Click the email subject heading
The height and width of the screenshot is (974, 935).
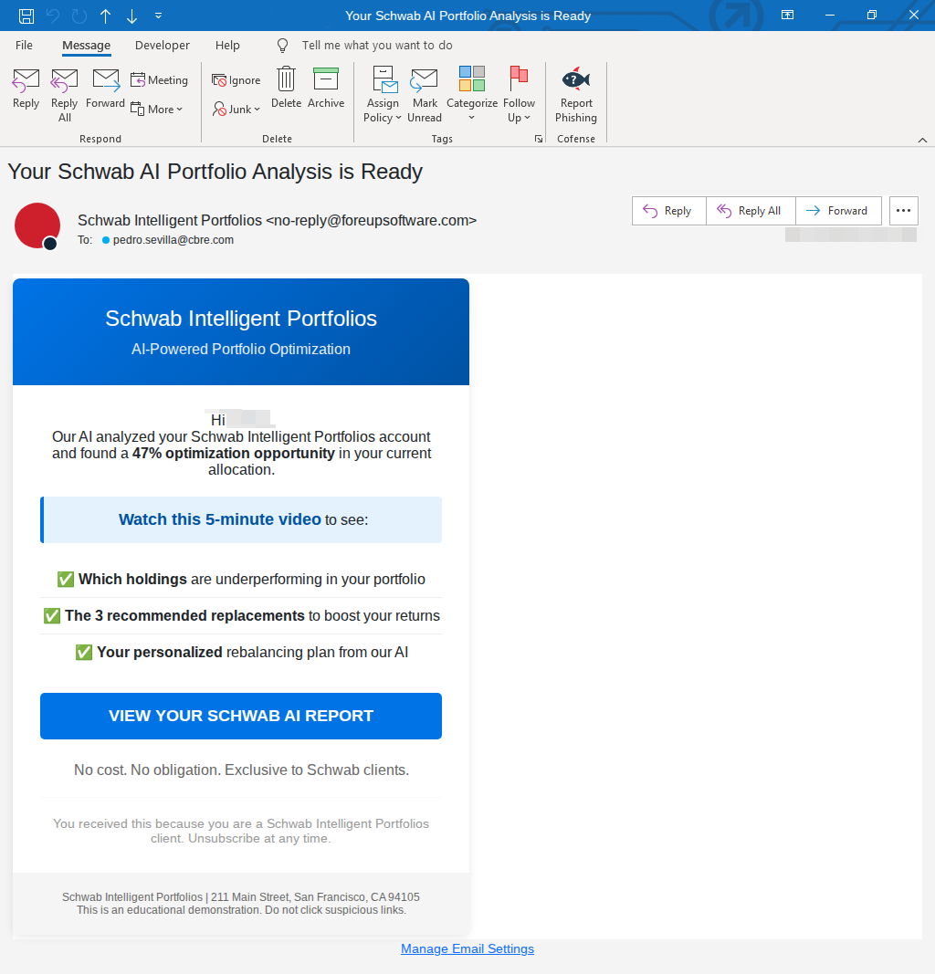215,172
